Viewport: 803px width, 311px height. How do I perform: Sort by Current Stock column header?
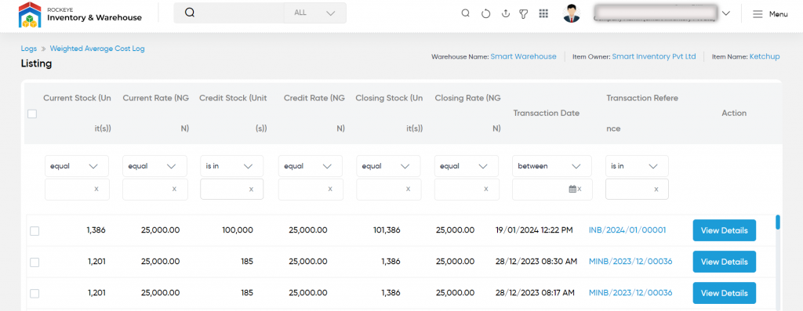pyautogui.click(x=77, y=113)
